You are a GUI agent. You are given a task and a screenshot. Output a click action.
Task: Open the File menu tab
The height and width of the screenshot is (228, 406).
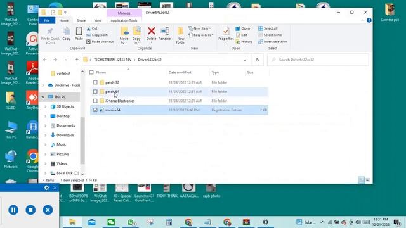tap(47, 20)
